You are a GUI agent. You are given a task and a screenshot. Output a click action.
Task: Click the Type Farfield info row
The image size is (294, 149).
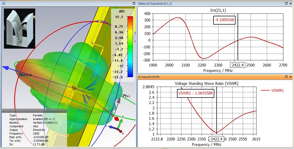[x=26, y=115]
